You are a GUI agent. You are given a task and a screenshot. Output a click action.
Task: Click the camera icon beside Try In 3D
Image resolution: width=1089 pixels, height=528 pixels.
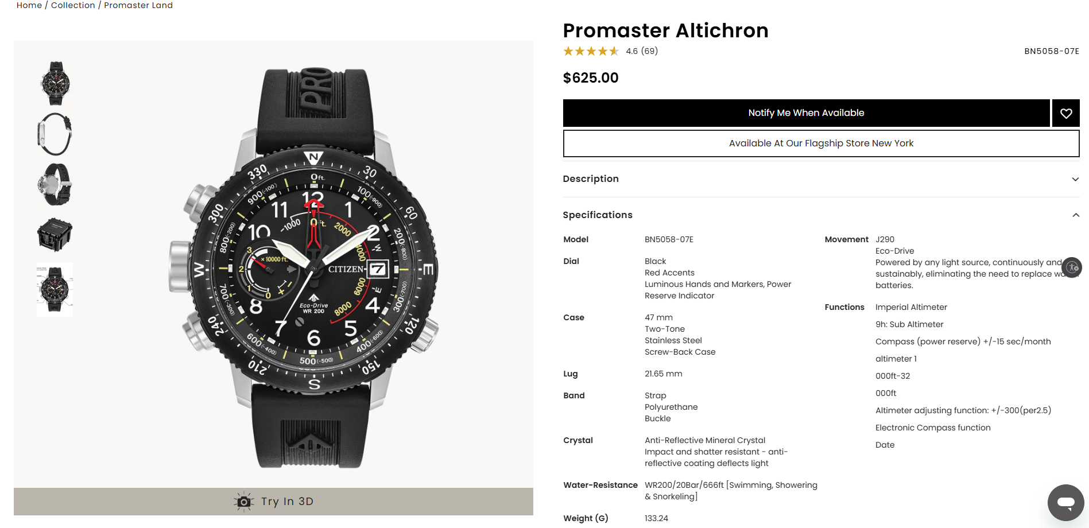(x=244, y=502)
